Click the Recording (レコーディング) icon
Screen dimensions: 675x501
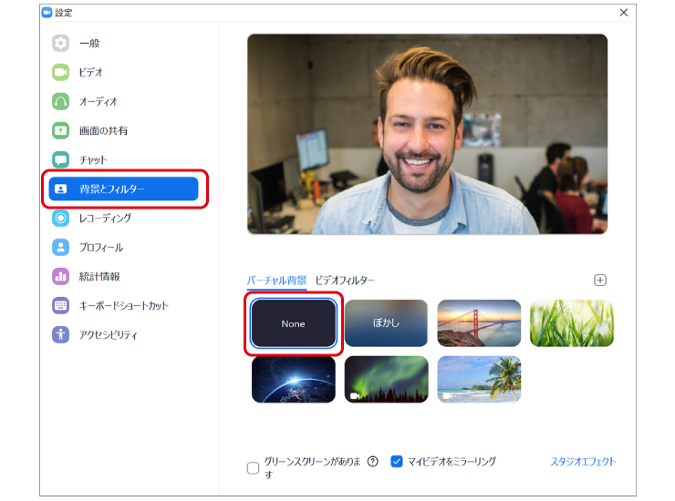61,218
